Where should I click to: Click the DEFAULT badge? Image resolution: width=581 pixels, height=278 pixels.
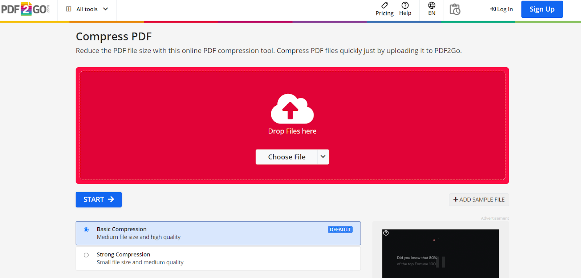coord(340,229)
